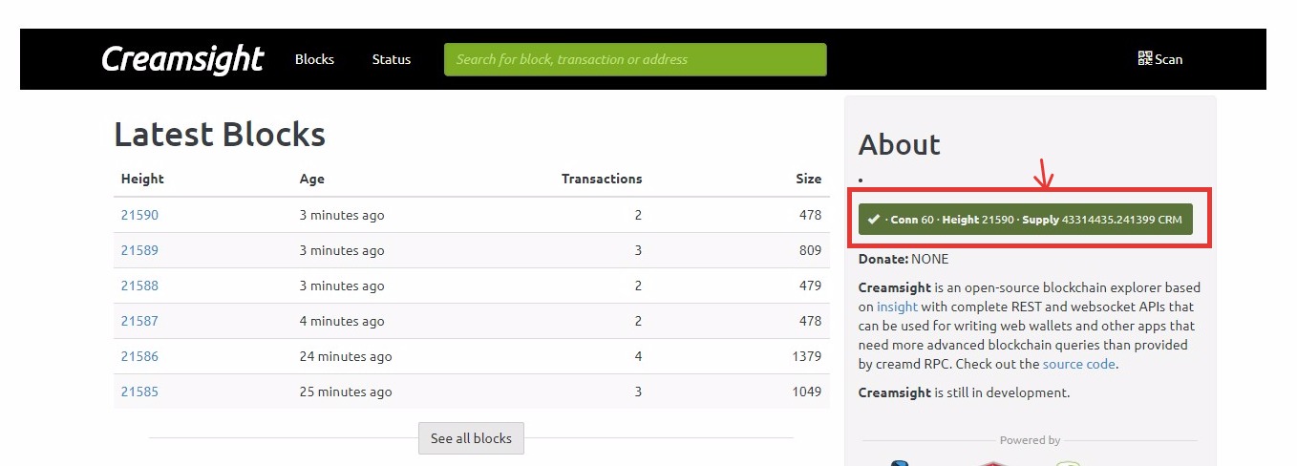
Task: Open the Blocks menu item
Action: coord(314,59)
